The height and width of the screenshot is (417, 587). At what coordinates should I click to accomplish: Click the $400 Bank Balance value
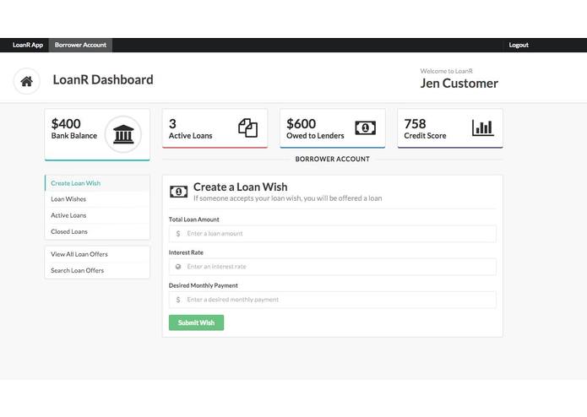pyautogui.click(x=66, y=124)
